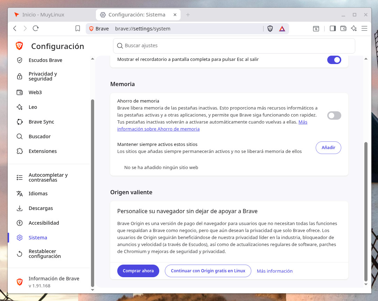Switch to the Inicio - MuyLinux tab
The image size is (378, 301).
click(x=43, y=15)
